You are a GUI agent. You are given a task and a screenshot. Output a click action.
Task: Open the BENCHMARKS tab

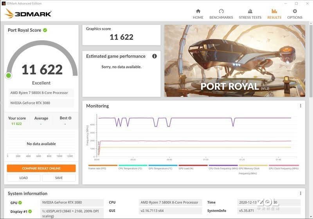221,14
